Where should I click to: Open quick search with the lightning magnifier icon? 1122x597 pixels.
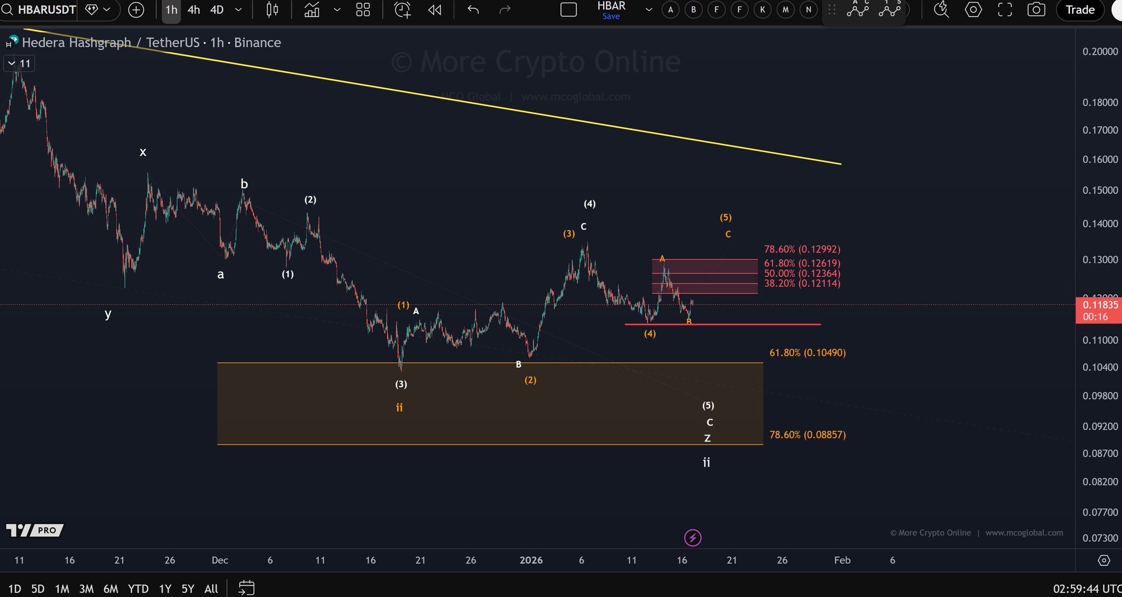click(941, 10)
